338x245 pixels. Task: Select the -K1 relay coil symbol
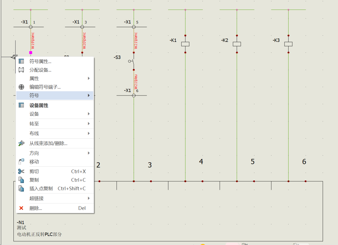(x=185, y=44)
